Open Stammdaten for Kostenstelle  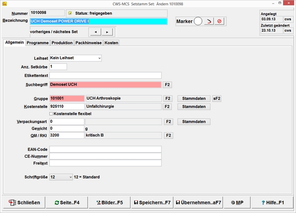pos(194,106)
